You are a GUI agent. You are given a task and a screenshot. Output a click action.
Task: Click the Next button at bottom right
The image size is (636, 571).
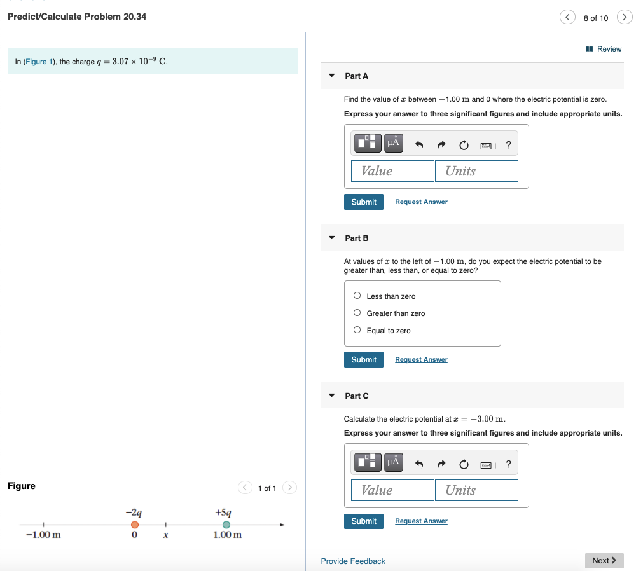[604, 560]
